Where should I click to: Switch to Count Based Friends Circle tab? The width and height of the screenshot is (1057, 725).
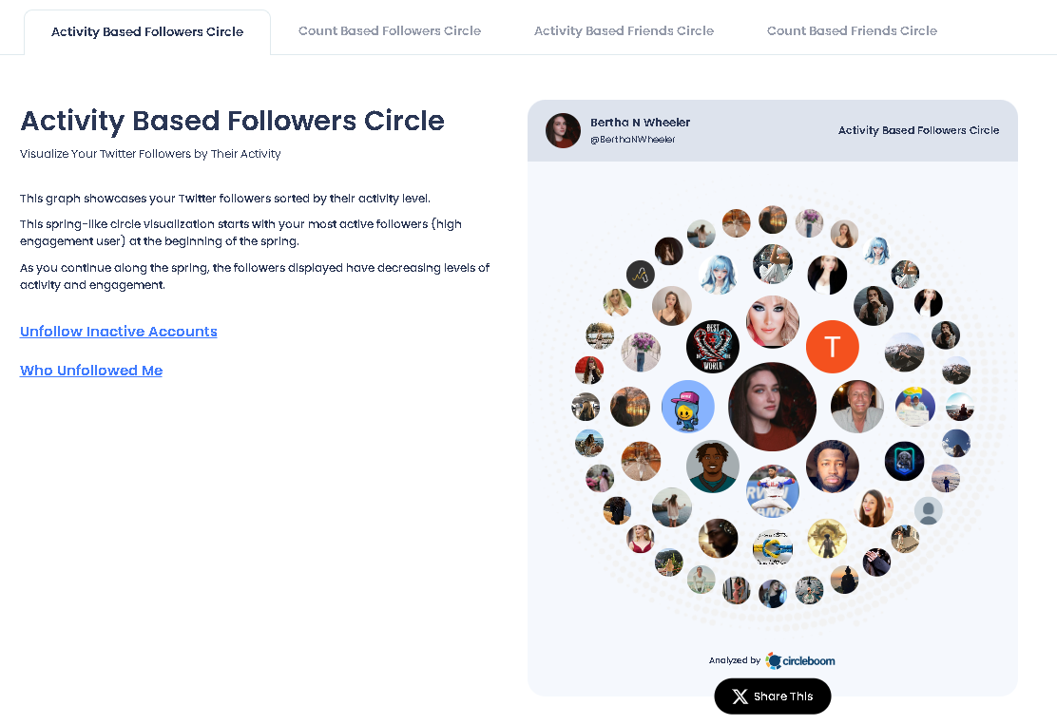point(852,30)
